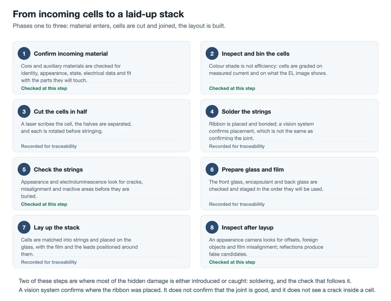
Task: Select the text starting 'Appearance and electroluminescence look'
Action: click(82, 189)
